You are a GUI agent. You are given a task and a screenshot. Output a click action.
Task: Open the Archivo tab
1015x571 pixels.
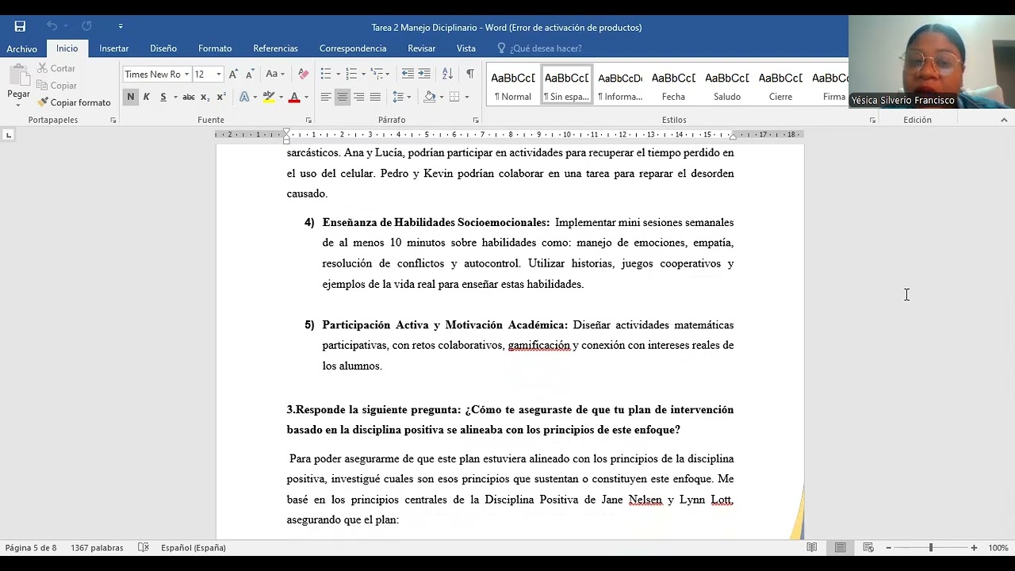click(x=22, y=48)
